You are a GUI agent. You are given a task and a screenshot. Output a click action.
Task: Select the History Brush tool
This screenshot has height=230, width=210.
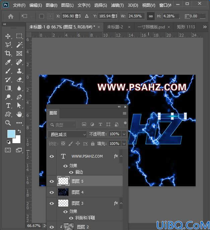8,80
